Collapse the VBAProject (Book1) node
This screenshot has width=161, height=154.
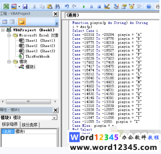tap(3, 30)
